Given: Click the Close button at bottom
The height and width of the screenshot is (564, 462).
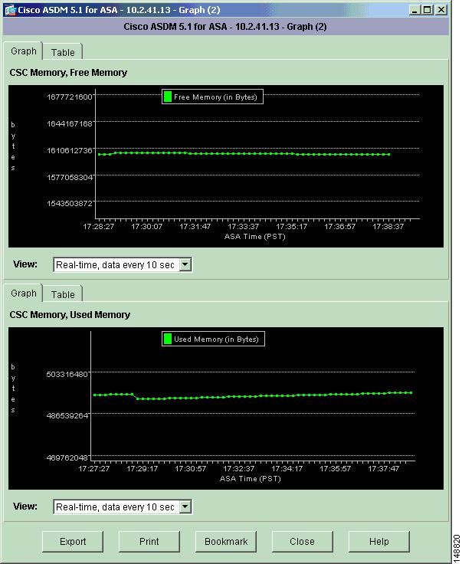Looking at the screenshot, I should click(x=303, y=541).
